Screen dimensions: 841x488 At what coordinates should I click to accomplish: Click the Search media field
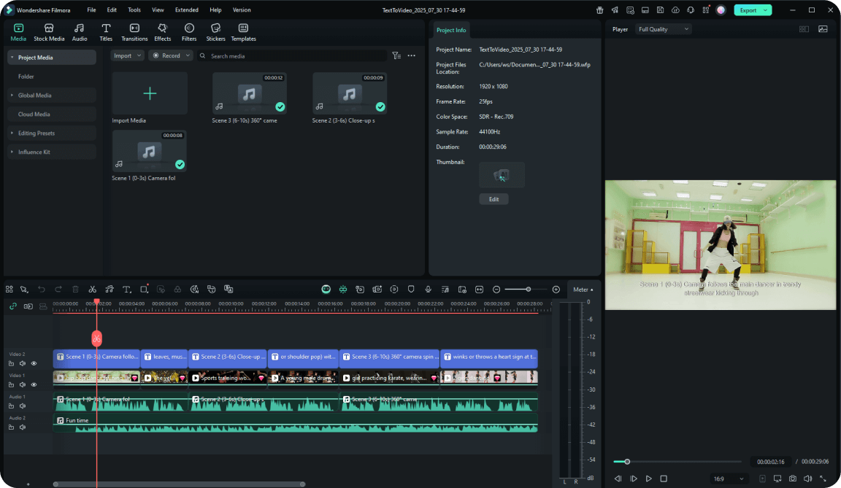point(292,55)
